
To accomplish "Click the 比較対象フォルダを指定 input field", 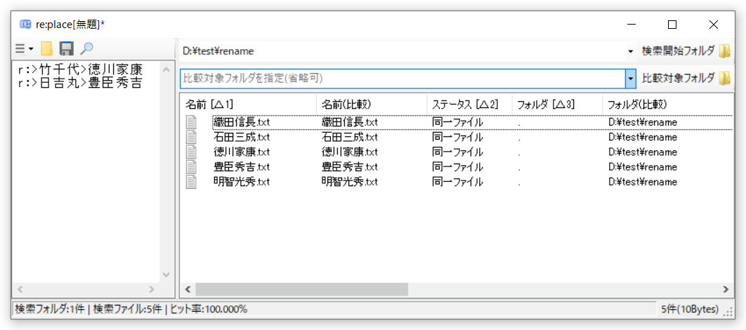I will pyautogui.click(x=403, y=79).
